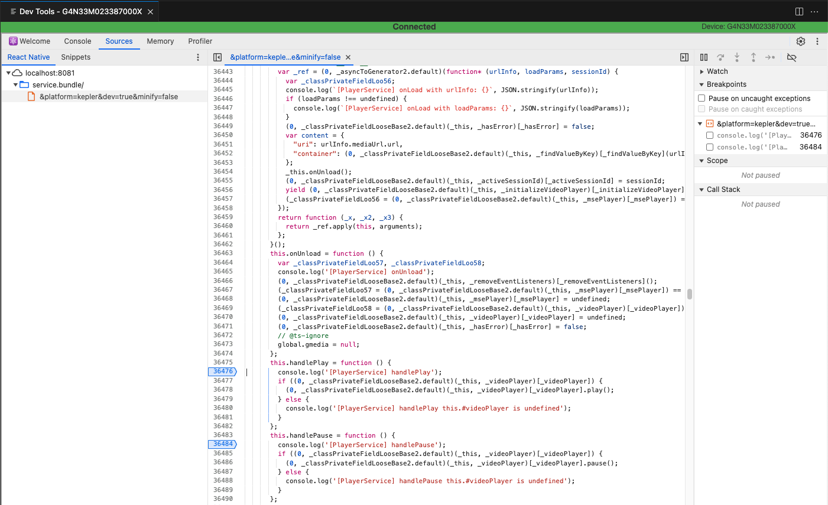
Task: Click the Step into next function call icon
Action: tap(737, 57)
